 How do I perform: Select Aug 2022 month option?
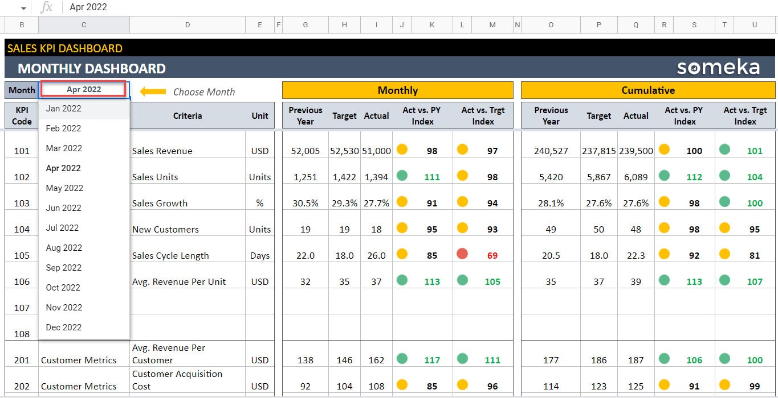[84, 248]
